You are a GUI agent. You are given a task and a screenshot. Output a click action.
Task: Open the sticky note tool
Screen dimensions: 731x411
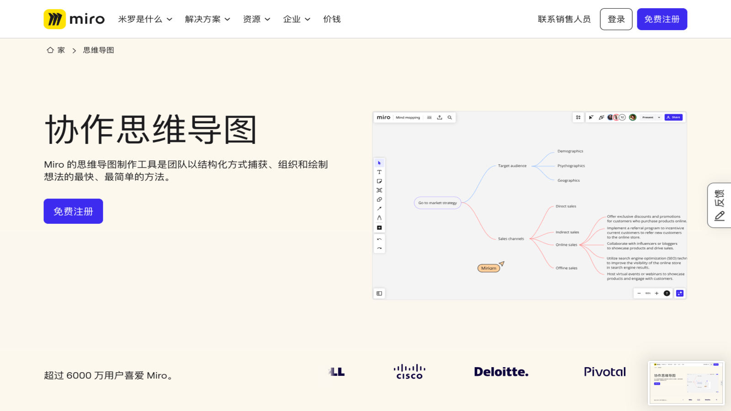pos(379,181)
